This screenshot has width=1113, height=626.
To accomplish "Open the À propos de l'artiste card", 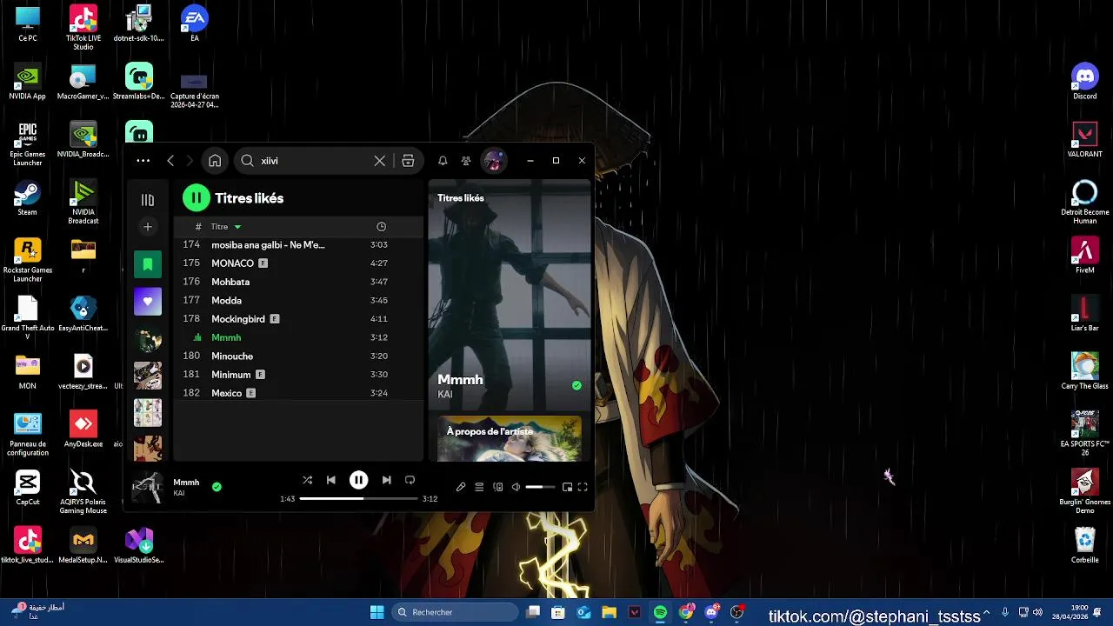I will pyautogui.click(x=510, y=439).
